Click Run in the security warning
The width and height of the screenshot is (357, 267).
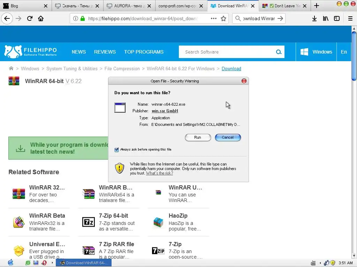[198, 137]
